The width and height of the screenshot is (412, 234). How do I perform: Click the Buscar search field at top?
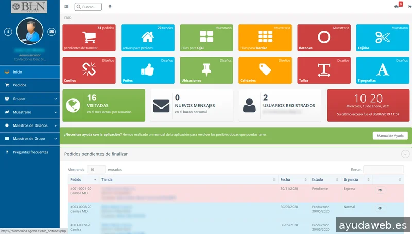pos(88,7)
